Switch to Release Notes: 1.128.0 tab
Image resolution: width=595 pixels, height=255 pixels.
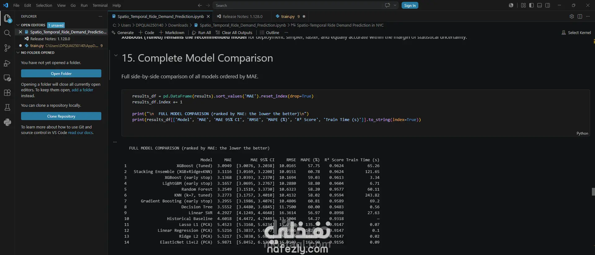coord(242,16)
